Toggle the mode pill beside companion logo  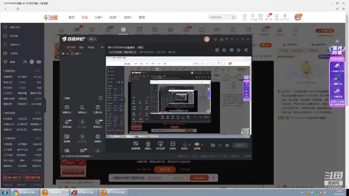(92, 39)
